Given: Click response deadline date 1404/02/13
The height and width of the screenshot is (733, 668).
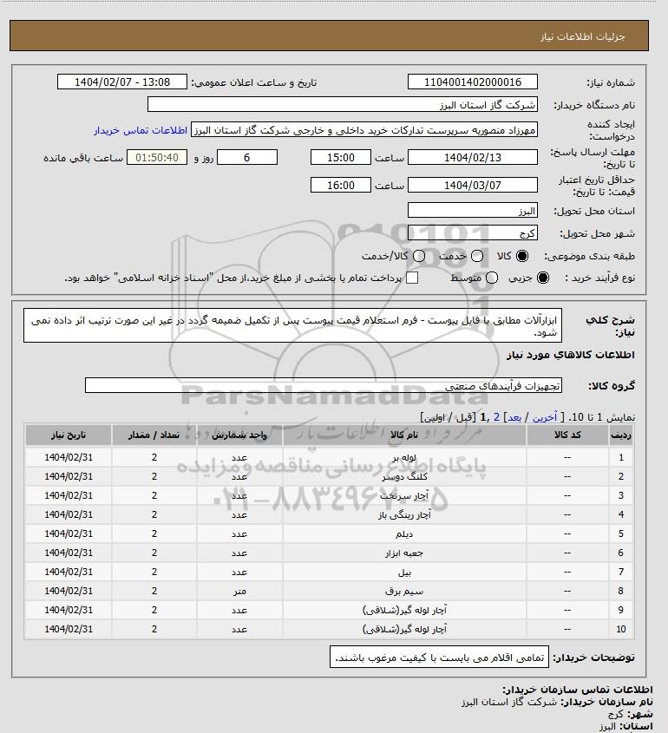Looking at the screenshot, I should (x=473, y=158).
